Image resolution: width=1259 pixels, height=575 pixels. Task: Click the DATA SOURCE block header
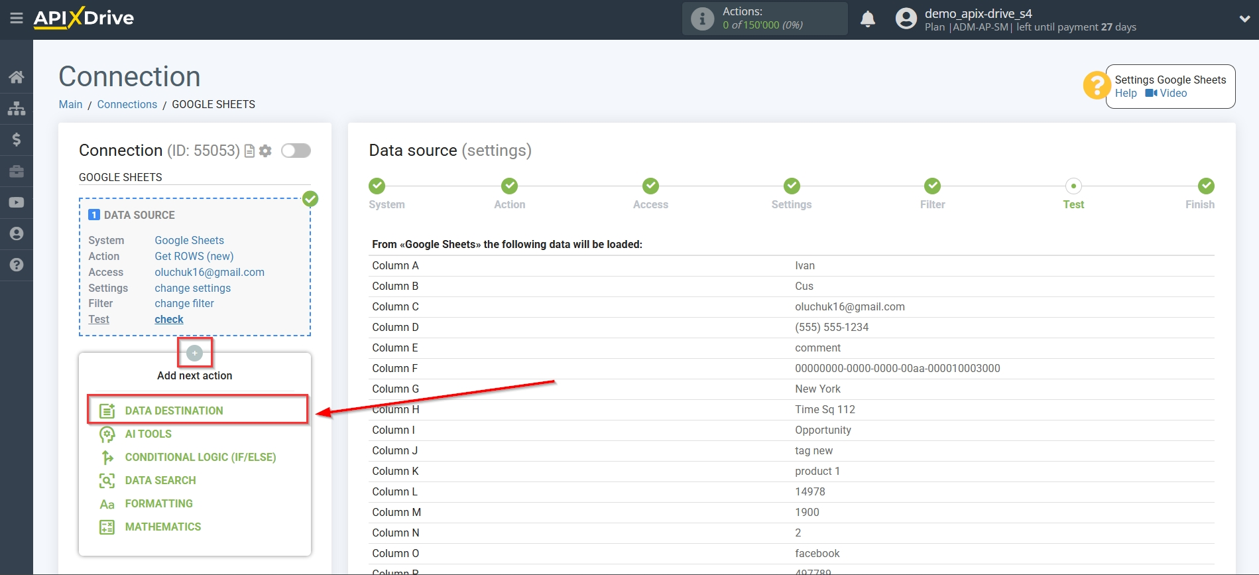(132, 216)
